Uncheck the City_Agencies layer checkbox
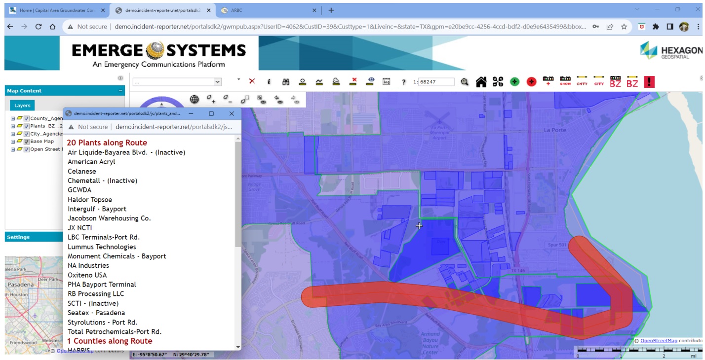 [27, 134]
